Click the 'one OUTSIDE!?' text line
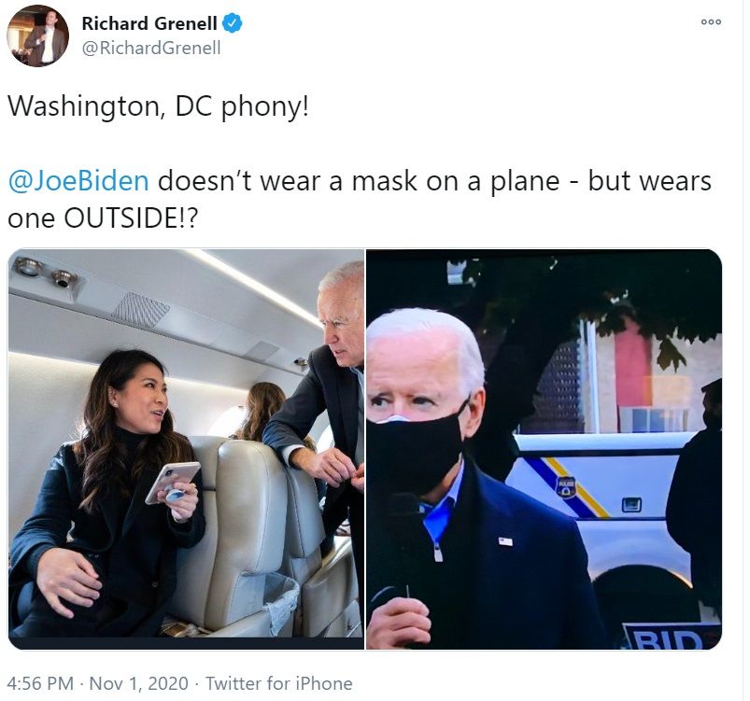This screenshot has height=701, width=750. (x=103, y=218)
